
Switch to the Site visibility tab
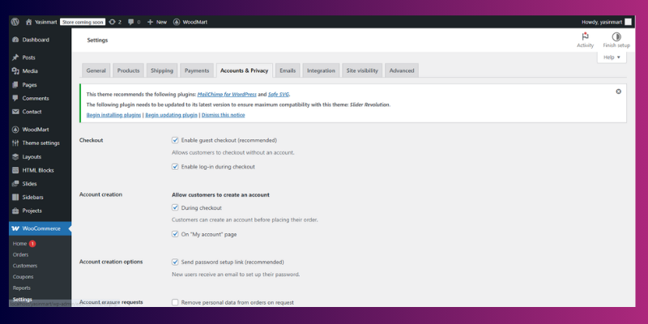(362, 70)
